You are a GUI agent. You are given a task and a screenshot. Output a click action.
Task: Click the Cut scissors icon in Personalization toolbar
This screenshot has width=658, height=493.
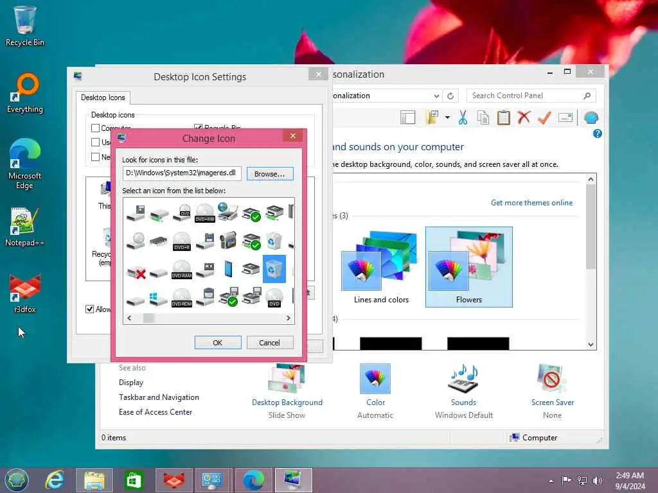point(463,118)
